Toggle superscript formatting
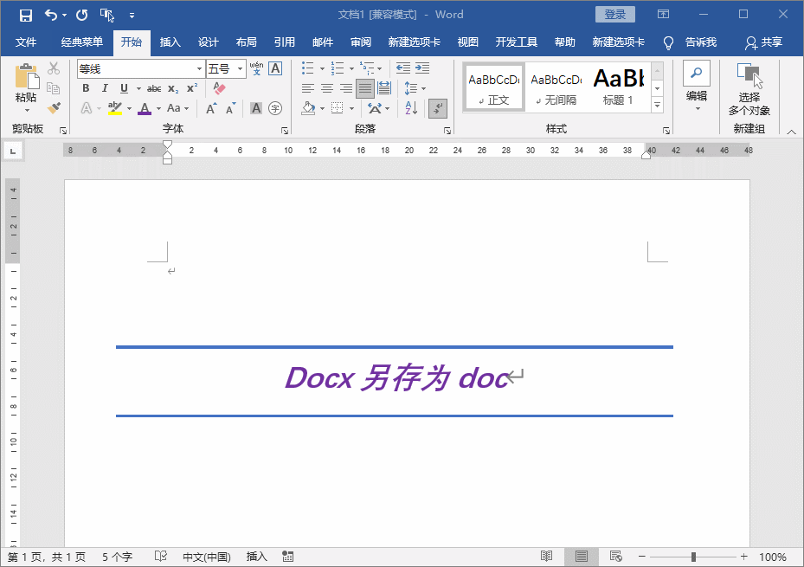The width and height of the screenshot is (804, 567). [x=192, y=88]
